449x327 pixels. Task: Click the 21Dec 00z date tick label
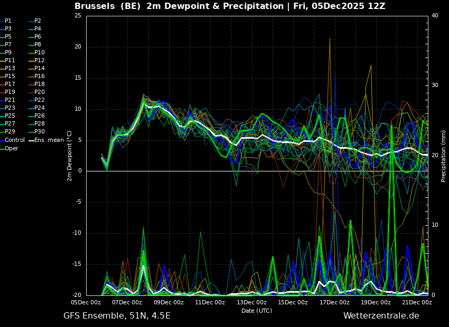point(417,303)
